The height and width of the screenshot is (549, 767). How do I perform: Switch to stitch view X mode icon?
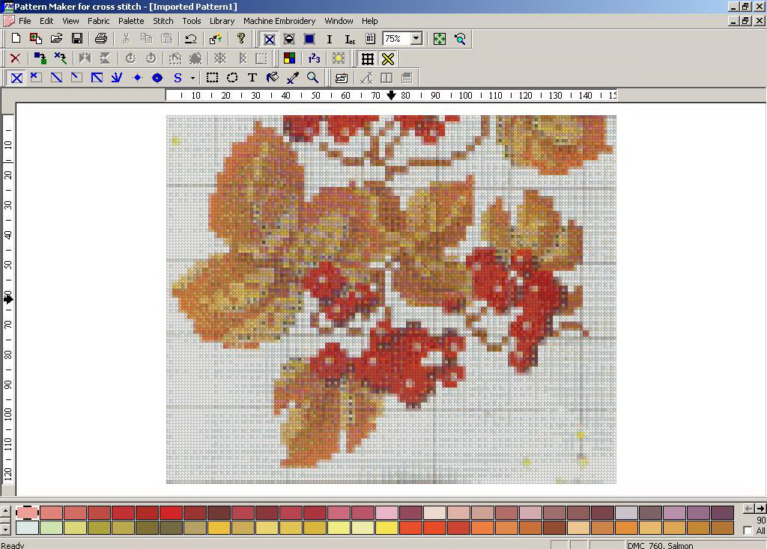tap(269, 39)
